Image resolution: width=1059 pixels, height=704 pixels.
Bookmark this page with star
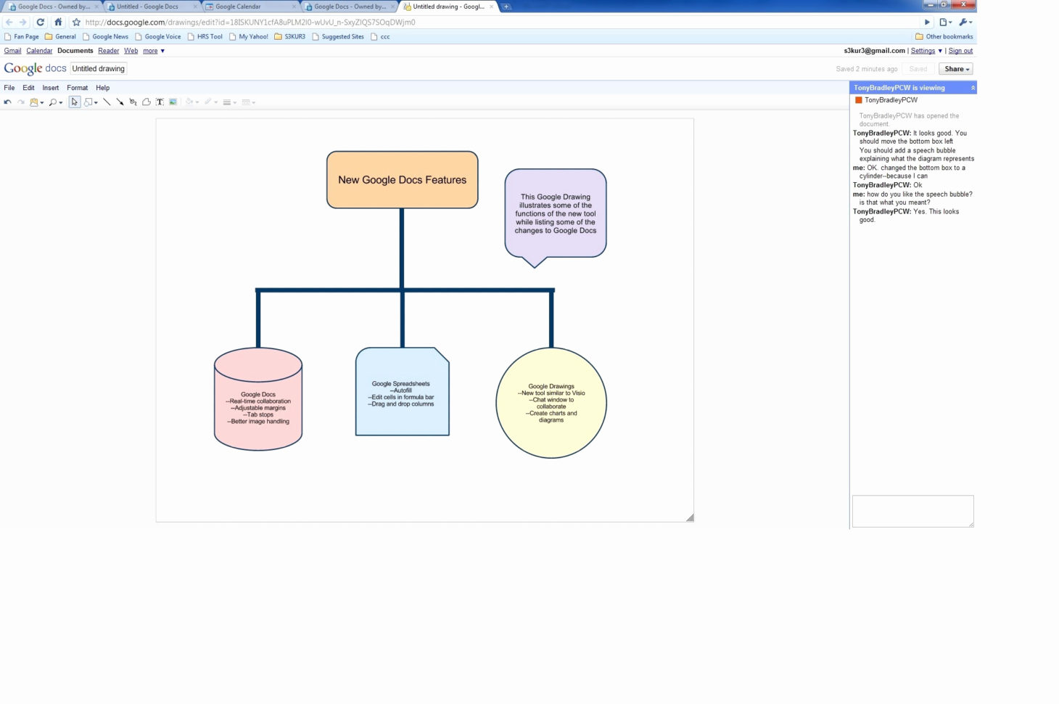[x=76, y=22]
